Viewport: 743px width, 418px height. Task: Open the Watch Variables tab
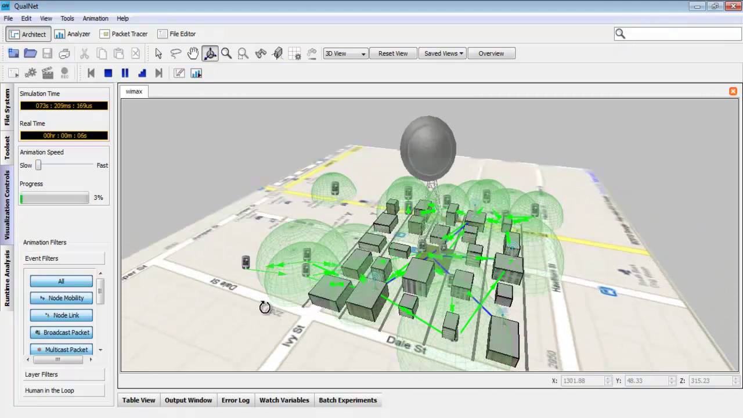284,400
